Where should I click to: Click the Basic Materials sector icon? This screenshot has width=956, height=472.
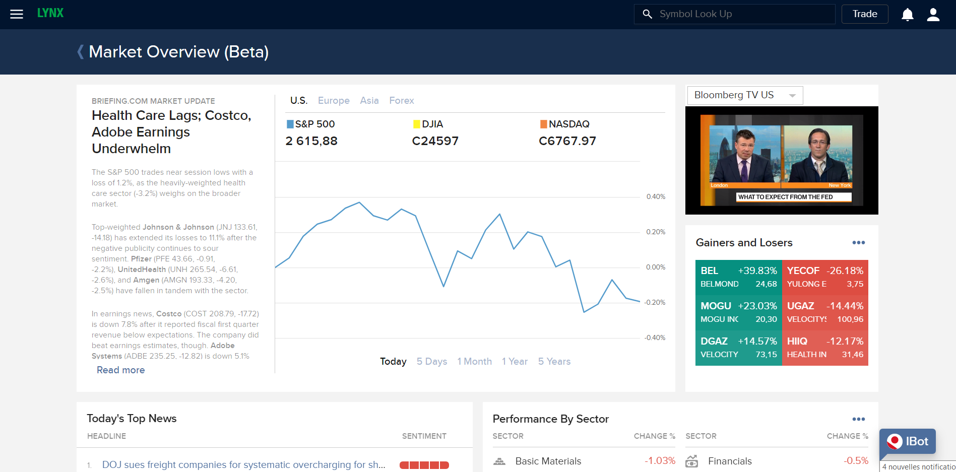point(499,461)
